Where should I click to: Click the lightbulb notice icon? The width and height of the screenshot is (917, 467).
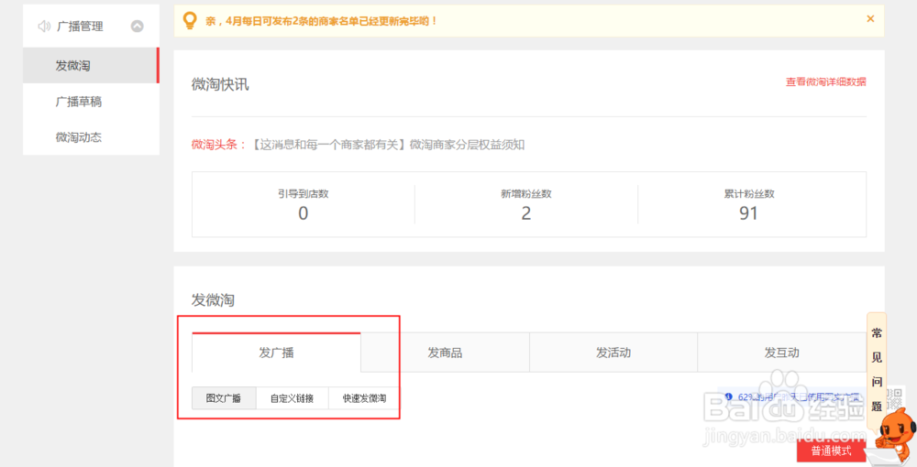190,20
